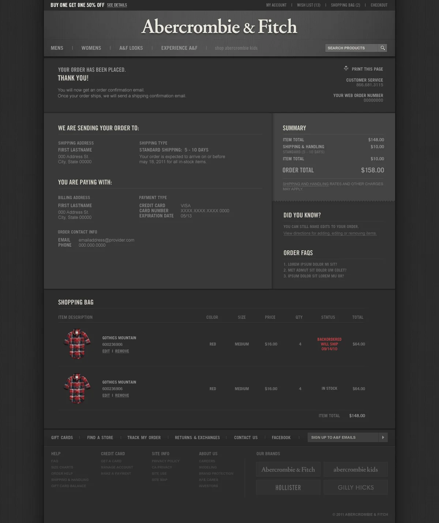Open Size Charts help link
The height and width of the screenshot is (523, 439).
pyautogui.click(x=62, y=467)
